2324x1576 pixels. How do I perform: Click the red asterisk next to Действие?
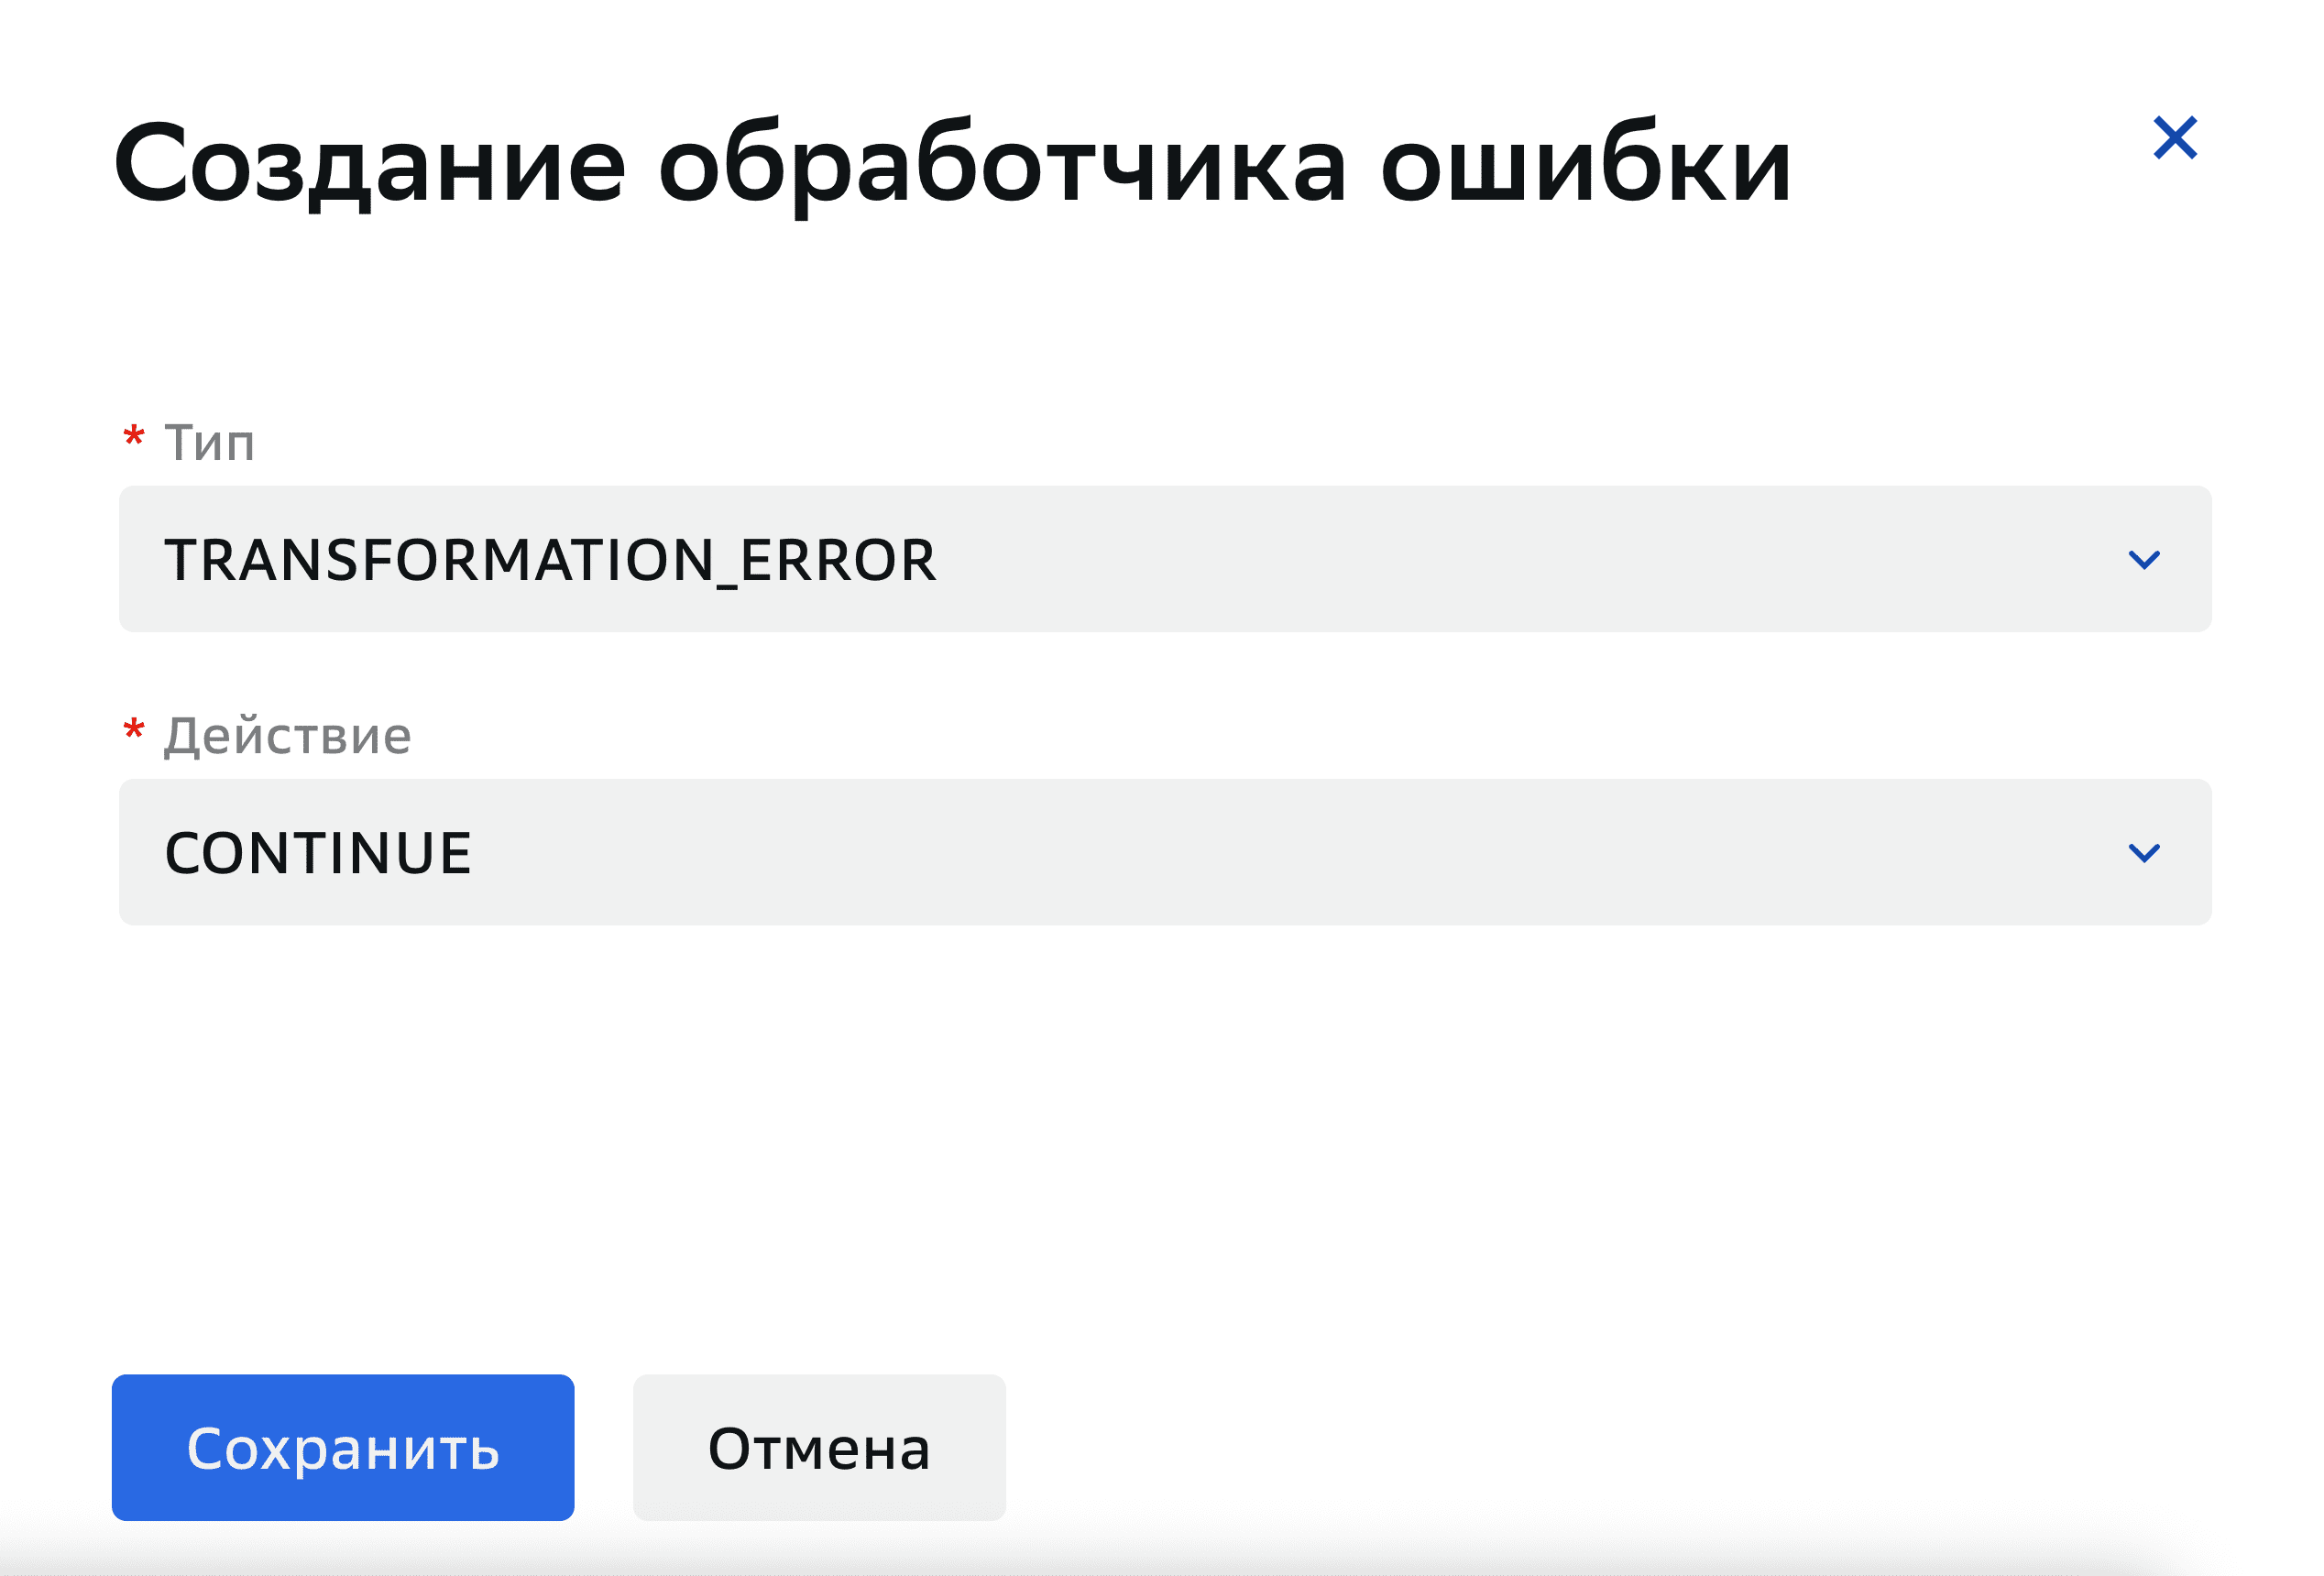click(x=133, y=732)
